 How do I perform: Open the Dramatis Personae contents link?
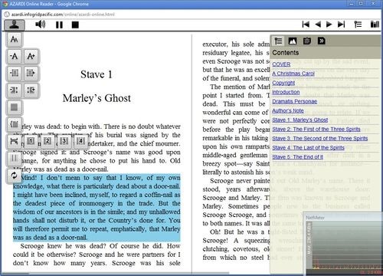point(295,101)
